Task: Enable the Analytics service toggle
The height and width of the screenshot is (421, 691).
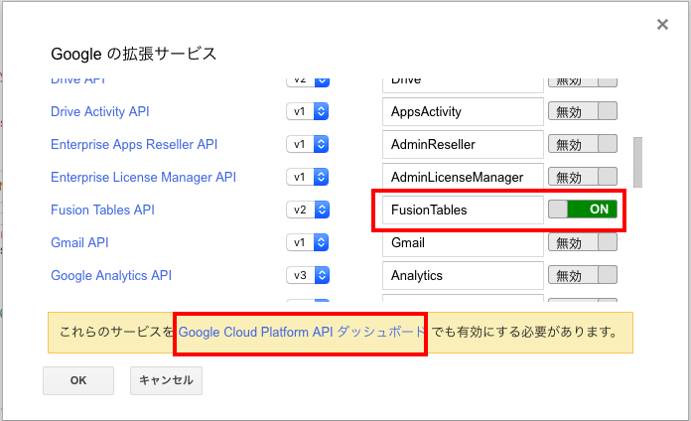Action: click(583, 275)
